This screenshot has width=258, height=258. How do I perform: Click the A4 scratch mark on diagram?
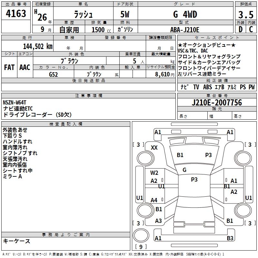(154, 200)
